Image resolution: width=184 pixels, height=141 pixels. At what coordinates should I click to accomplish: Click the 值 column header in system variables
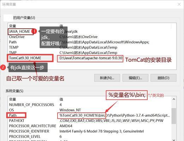pyautogui.click(x=61, y=99)
